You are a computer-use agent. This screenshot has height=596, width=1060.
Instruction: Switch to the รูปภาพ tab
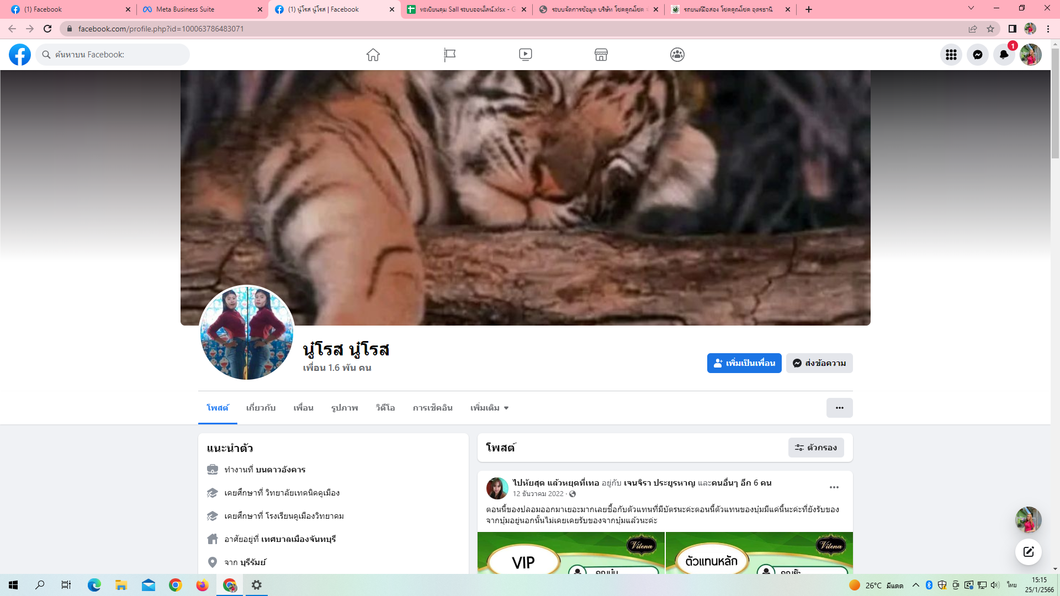[344, 408]
